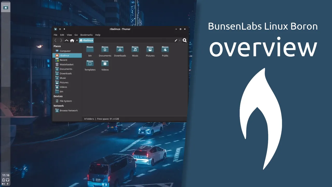Go forward with the toolbar forward arrow

pos(61,40)
